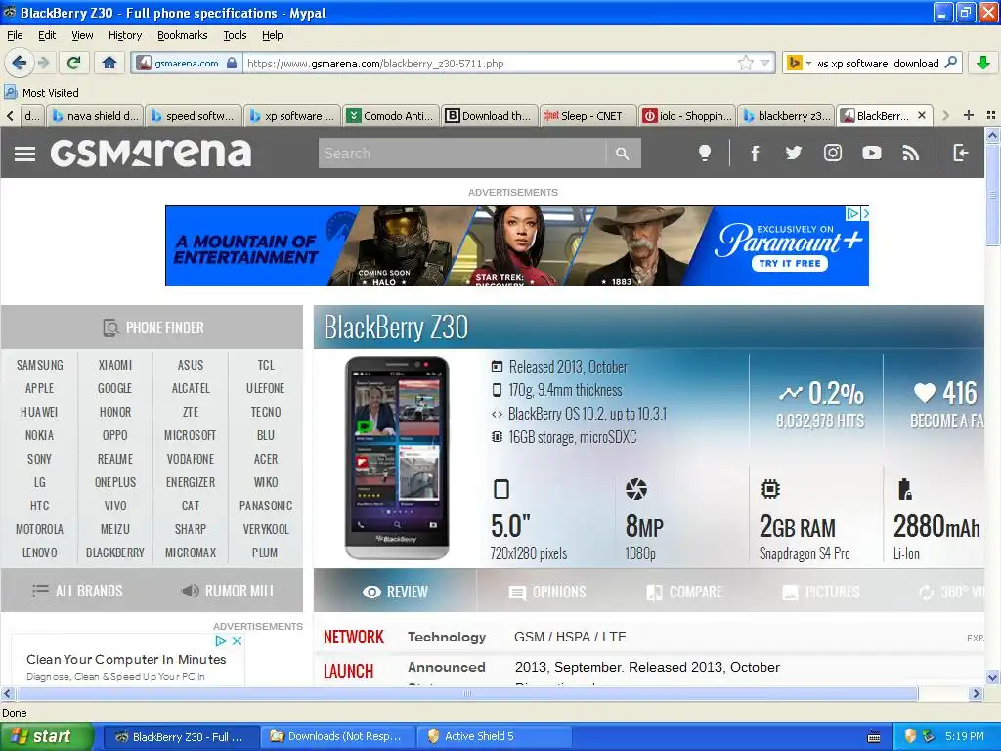Viewport: 1001px width, 751px height.
Task: Click the Become a Fan heart button
Action: (946, 404)
